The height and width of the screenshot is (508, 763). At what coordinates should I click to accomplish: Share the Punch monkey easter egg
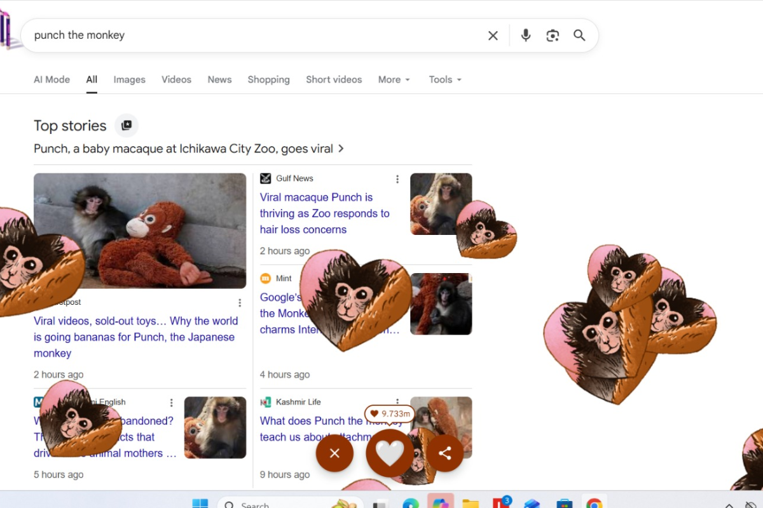coord(445,453)
